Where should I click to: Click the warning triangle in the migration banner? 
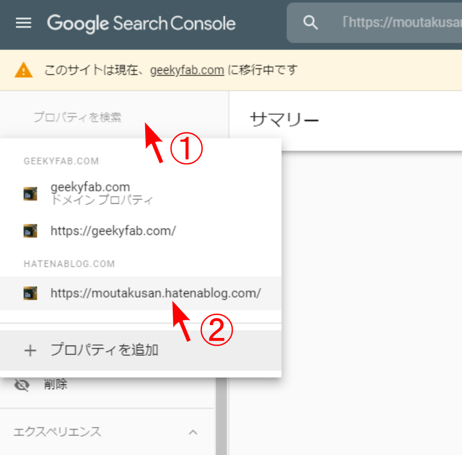pos(22,70)
